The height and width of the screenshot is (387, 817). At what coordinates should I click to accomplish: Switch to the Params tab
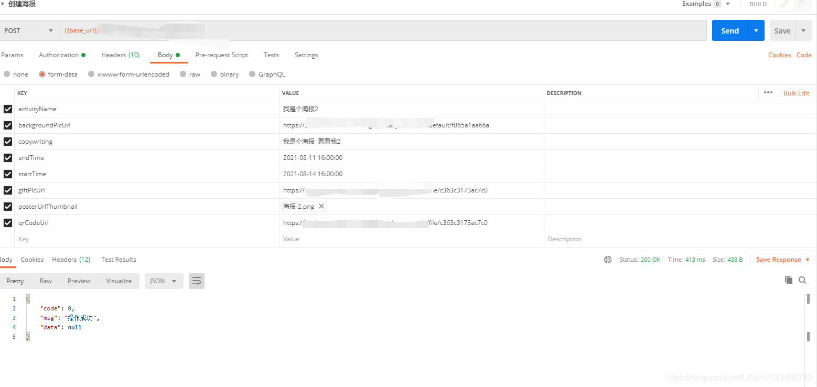12,55
